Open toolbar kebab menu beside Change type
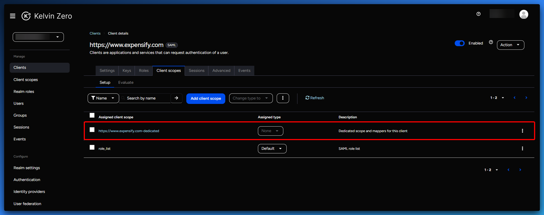Viewport: 544px width, 215px height. pyautogui.click(x=283, y=98)
